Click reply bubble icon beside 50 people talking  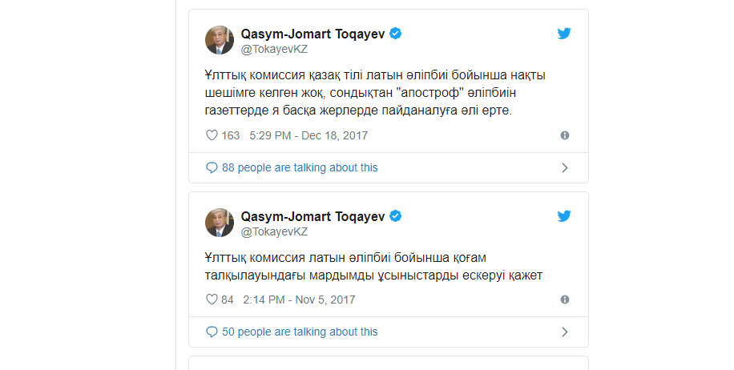coord(212,332)
